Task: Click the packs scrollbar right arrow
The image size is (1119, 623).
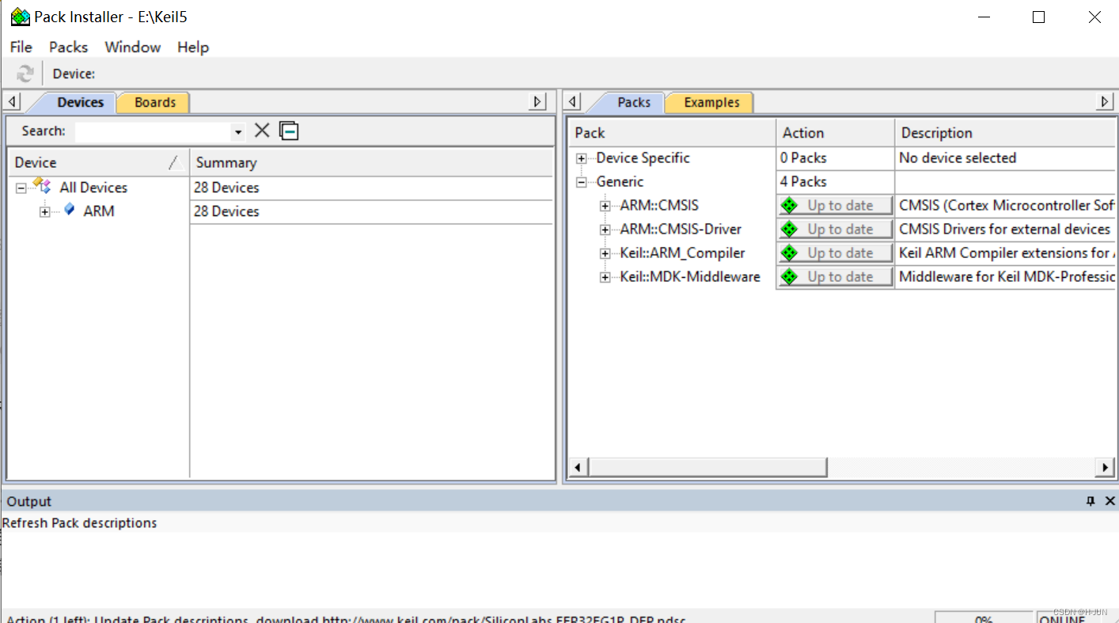Action: pyautogui.click(x=1105, y=467)
